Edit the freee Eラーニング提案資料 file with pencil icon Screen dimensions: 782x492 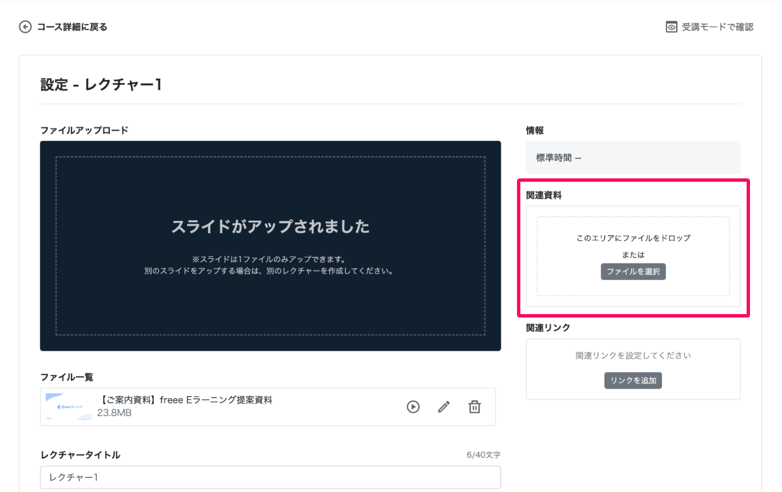pos(444,407)
